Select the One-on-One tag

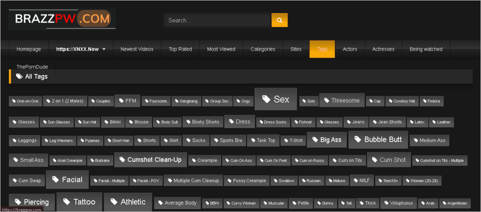(x=25, y=101)
